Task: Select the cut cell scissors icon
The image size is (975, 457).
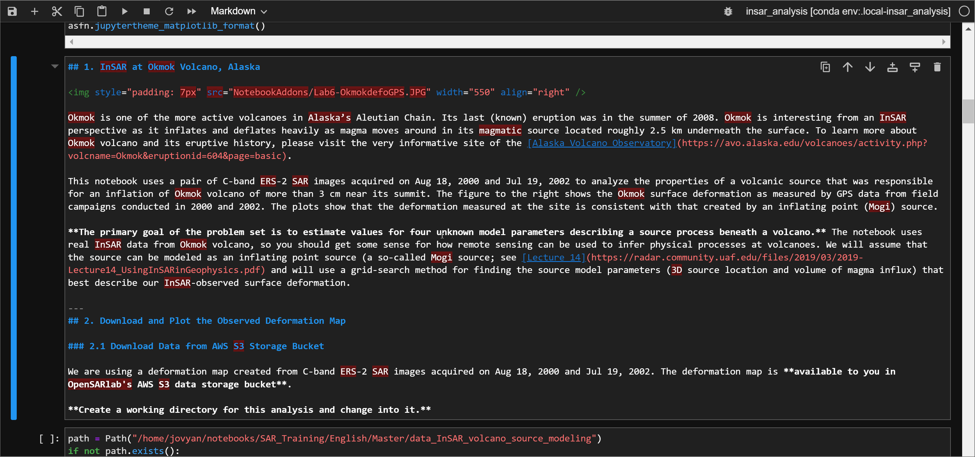Action: 56,10
